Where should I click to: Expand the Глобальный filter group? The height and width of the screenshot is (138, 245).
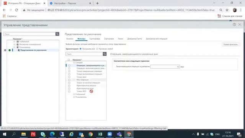coord(74,94)
